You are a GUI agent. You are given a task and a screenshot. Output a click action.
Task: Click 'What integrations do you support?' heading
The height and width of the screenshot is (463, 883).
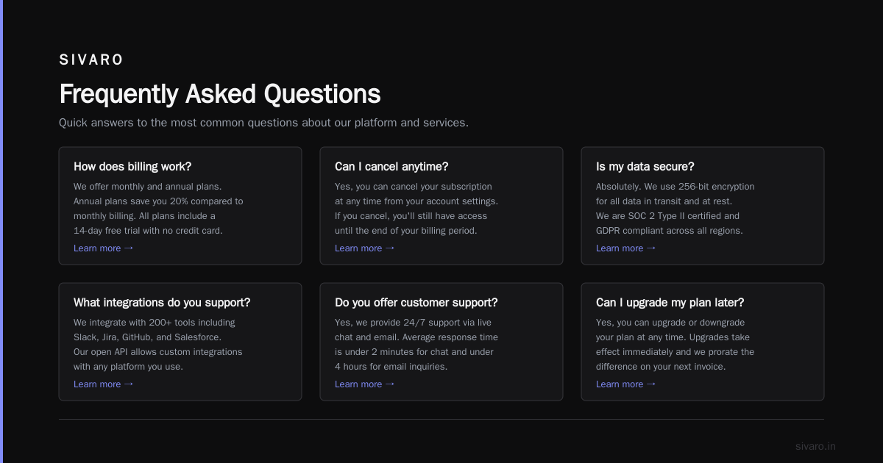point(162,303)
